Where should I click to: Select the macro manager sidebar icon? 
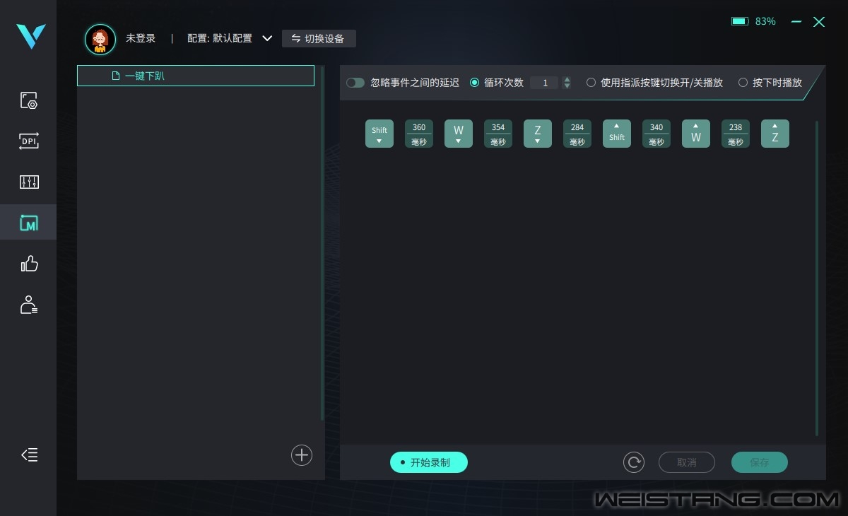28,223
